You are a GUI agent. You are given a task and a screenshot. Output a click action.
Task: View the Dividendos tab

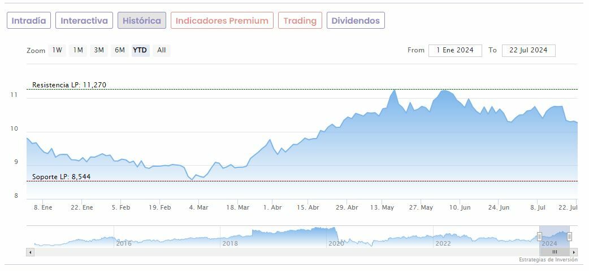(x=356, y=21)
